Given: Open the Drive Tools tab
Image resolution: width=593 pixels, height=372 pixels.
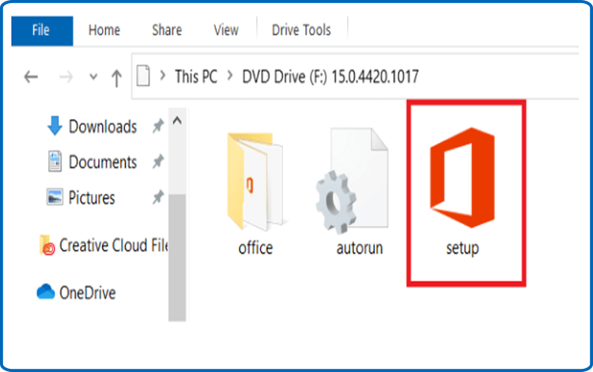Looking at the screenshot, I should 301,30.
